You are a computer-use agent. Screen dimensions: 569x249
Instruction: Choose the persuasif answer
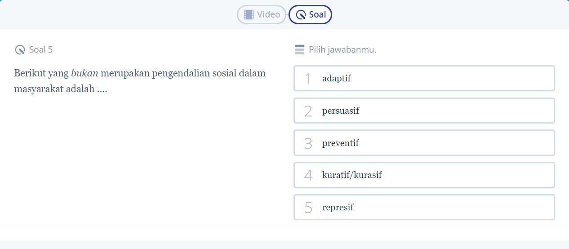click(424, 111)
